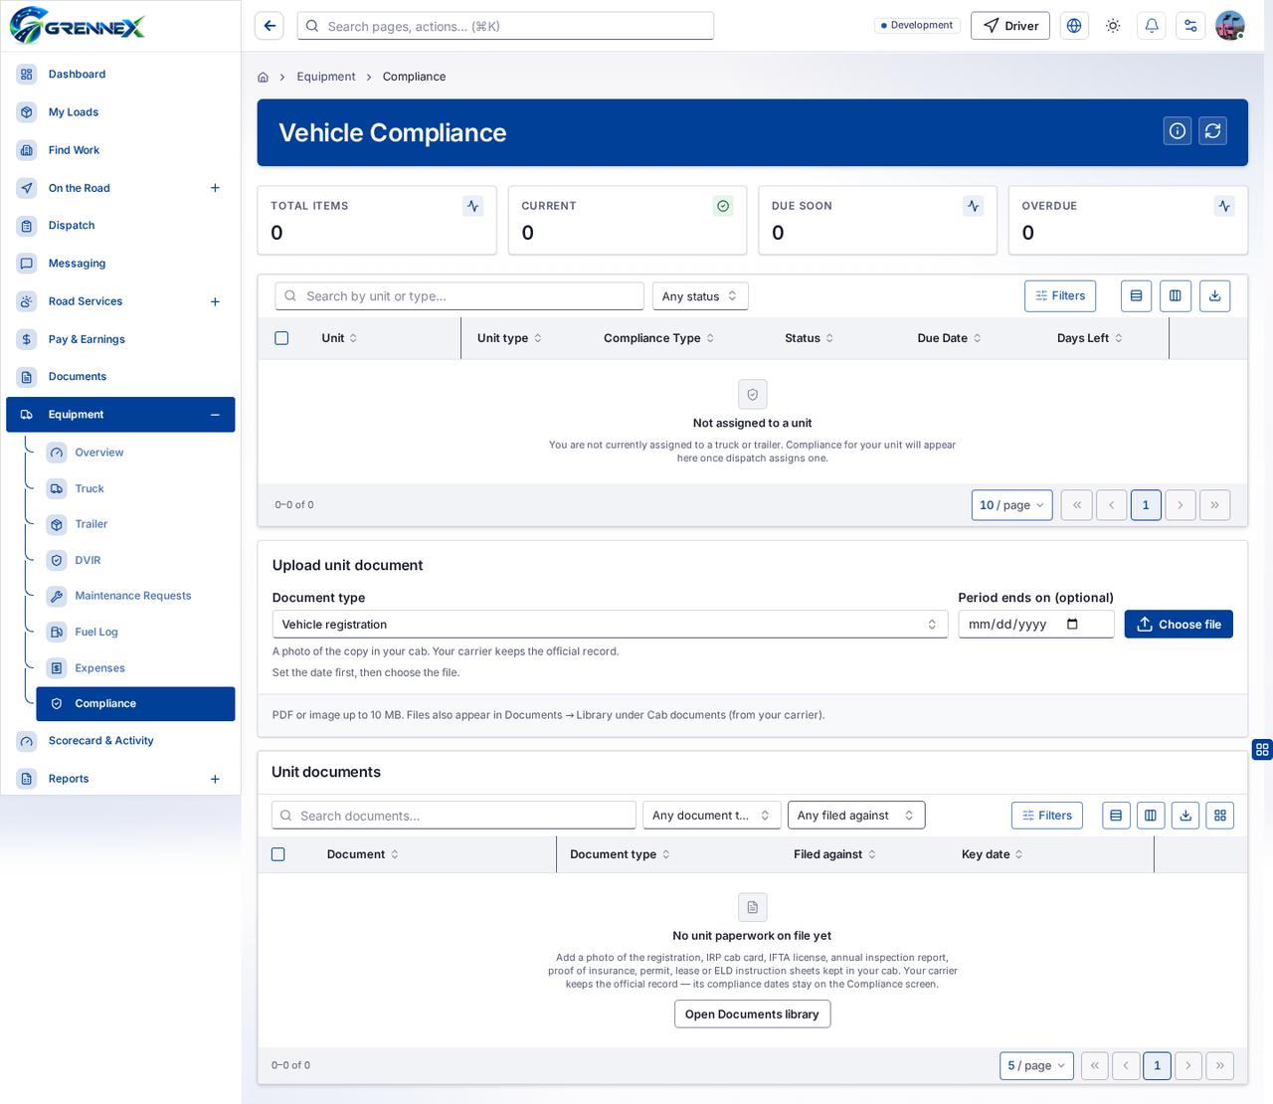Select all checkbox in Unit documents table

pos(278,854)
